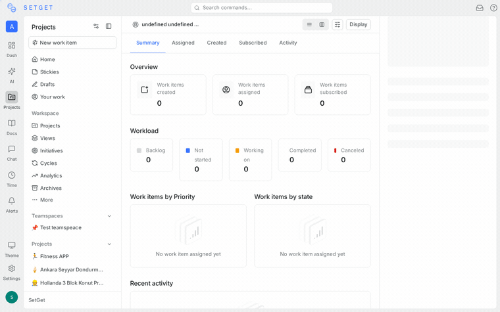Click the gray Backlog color square
Image resolution: width=500 pixels, height=312 pixels.
[139, 150]
